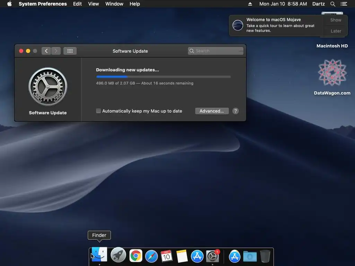Open Spotlight search magnifier in menu bar

tap(332, 4)
